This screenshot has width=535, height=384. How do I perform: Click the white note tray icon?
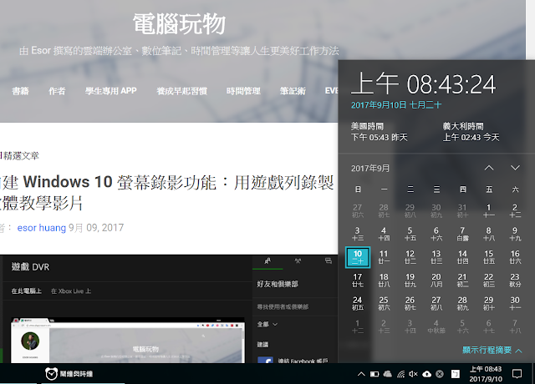455,374
